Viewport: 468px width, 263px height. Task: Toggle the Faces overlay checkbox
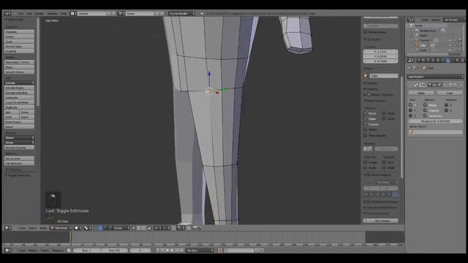click(x=366, y=113)
